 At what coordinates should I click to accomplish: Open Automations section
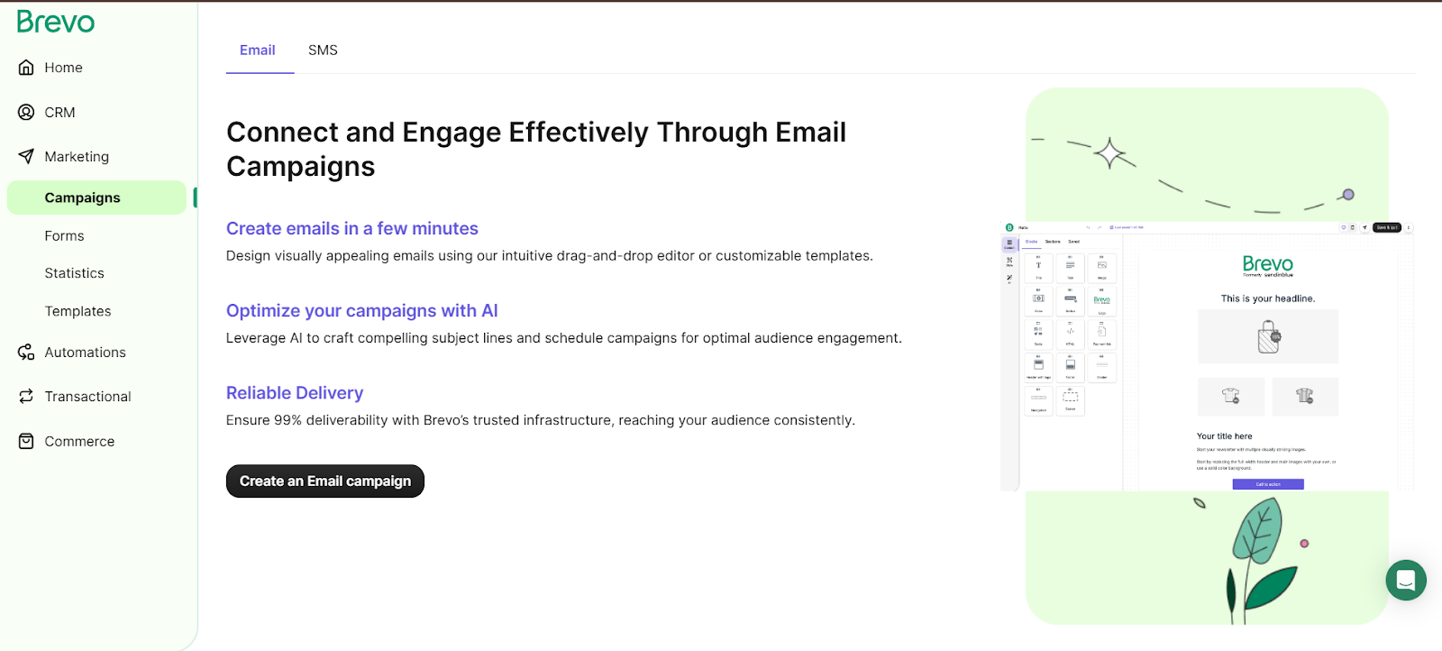[85, 353]
